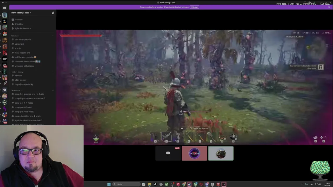The image size is (333, 187).
Task: Open CapCut from the taskbar
Action: [x=213, y=184]
